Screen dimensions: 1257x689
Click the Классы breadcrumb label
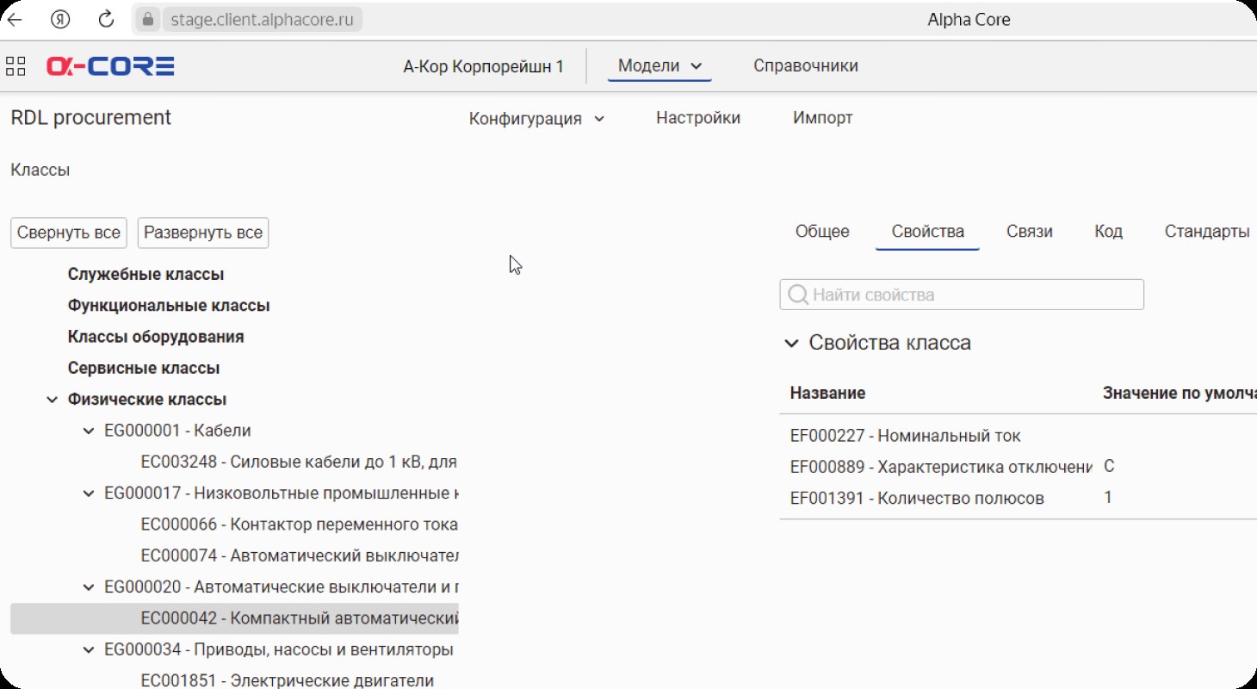tap(40, 170)
